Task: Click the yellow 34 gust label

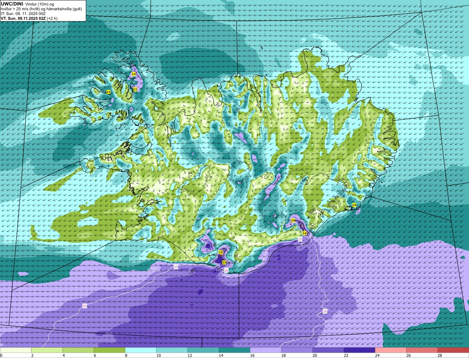Action: pyautogui.click(x=304, y=233)
